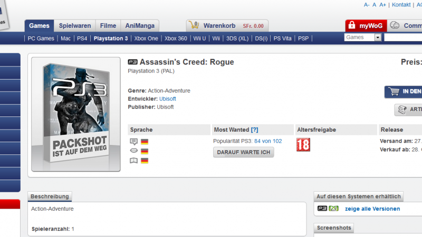The image size is (422, 237).
Task: Select Playstation 3 in platform bar
Action: (111, 38)
